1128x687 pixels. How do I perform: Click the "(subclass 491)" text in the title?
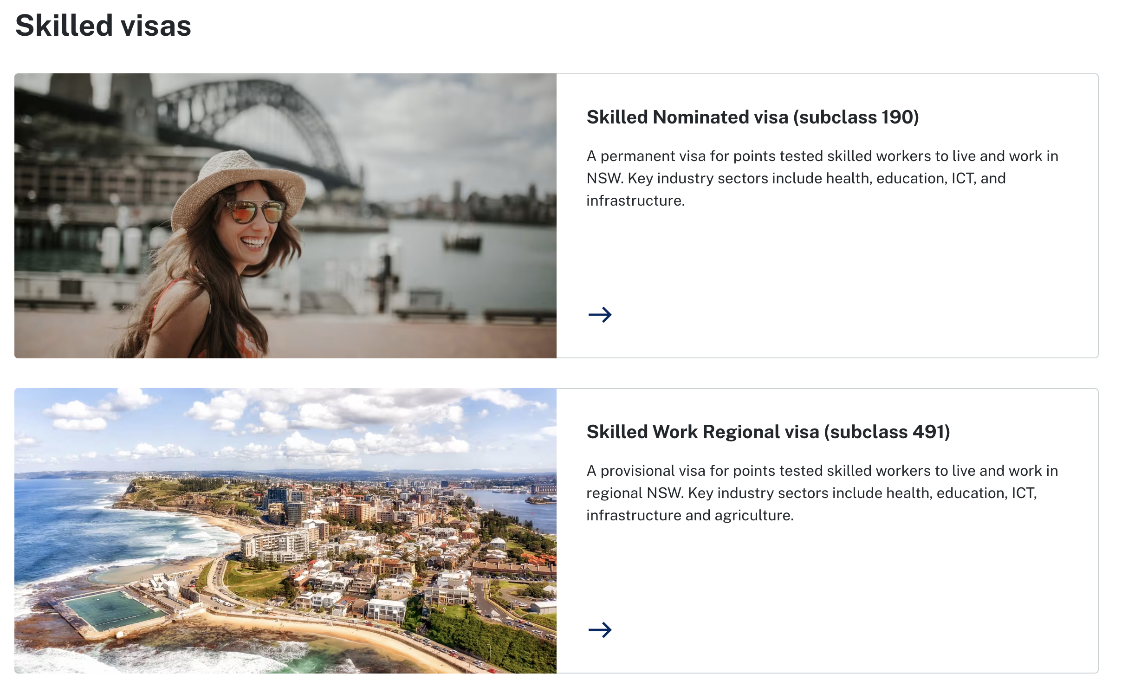point(887,432)
